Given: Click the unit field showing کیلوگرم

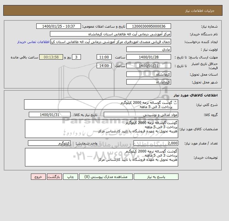Looking at the screenshot, I should 49,143.
